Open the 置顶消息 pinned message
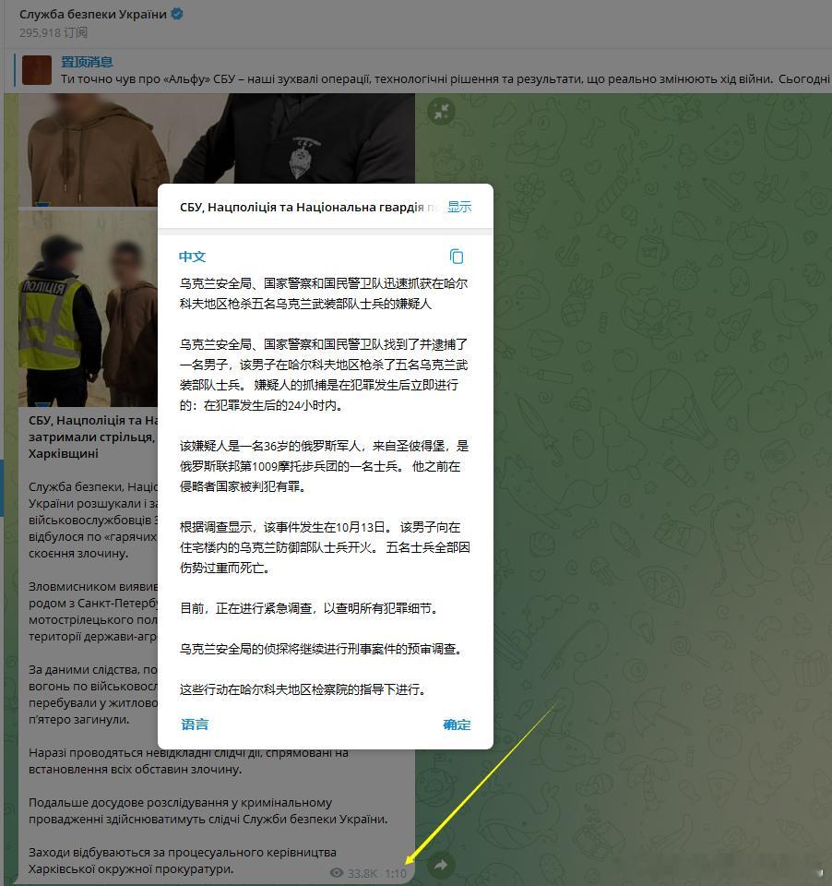This screenshot has width=832, height=886. point(87,62)
